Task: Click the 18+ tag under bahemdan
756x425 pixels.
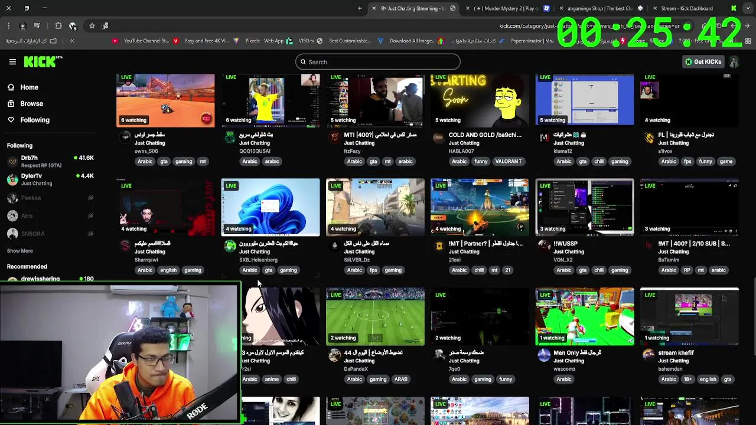Action: click(x=687, y=380)
